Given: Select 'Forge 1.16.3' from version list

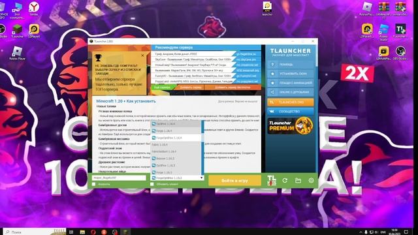Looking at the screenshot, I should pyautogui.click(x=176, y=172).
